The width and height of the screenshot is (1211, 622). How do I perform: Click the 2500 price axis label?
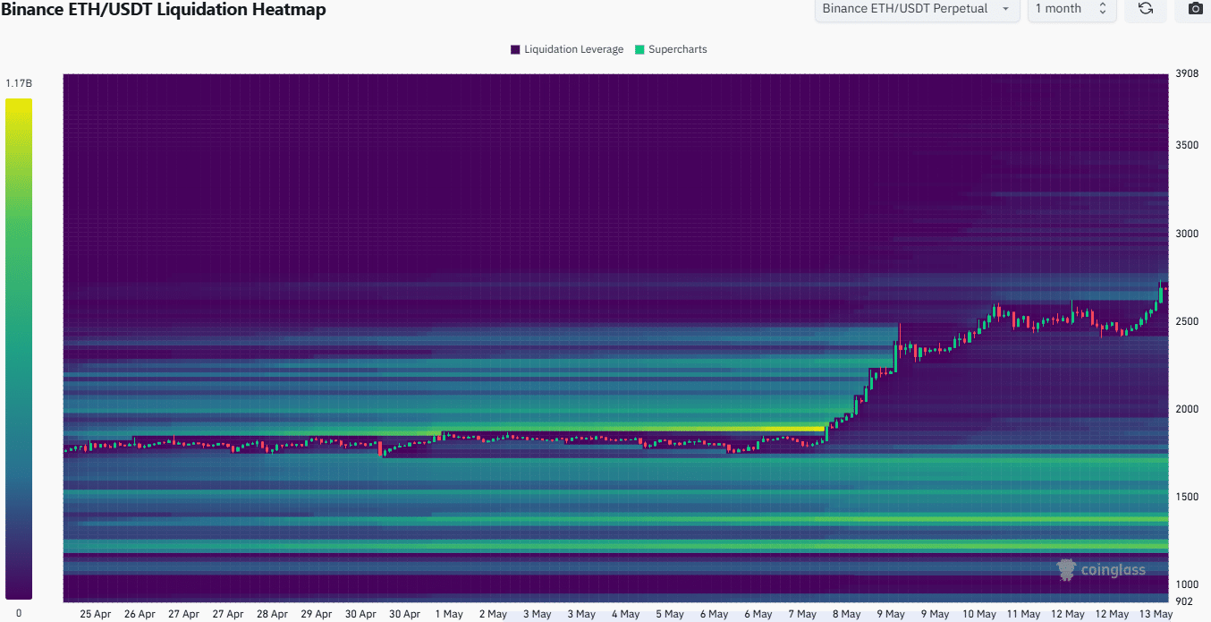(1188, 321)
